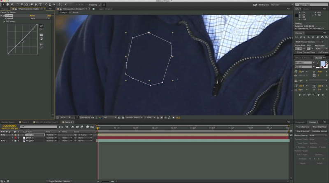Click the smooth curve icon

42,44
